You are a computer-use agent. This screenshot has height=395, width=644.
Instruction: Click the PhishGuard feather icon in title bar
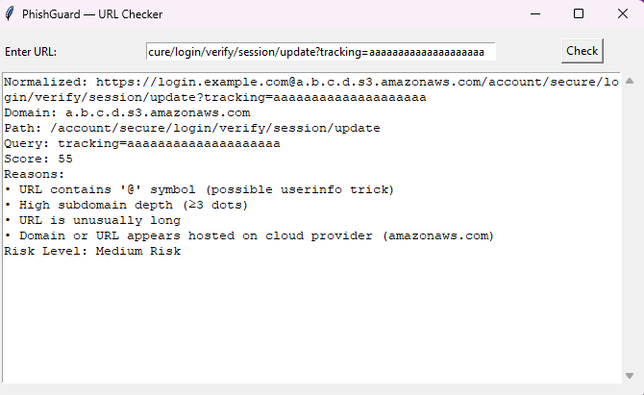coord(11,14)
